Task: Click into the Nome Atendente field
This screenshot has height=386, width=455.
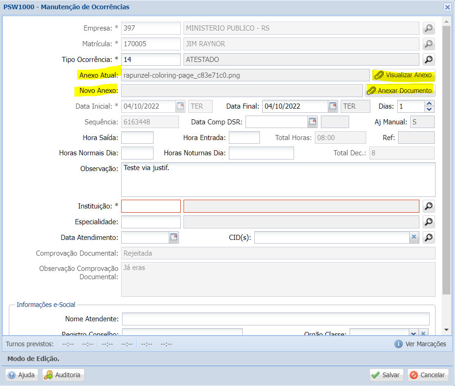Action: point(276,319)
